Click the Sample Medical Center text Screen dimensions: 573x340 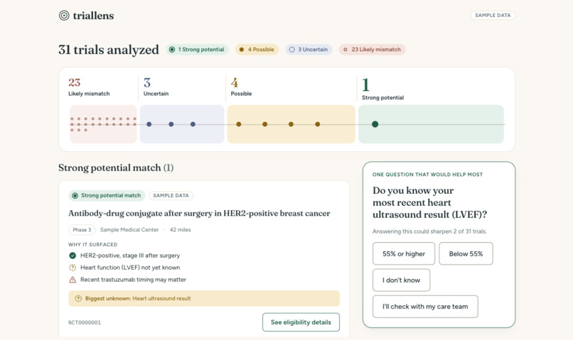tap(129, 230)
